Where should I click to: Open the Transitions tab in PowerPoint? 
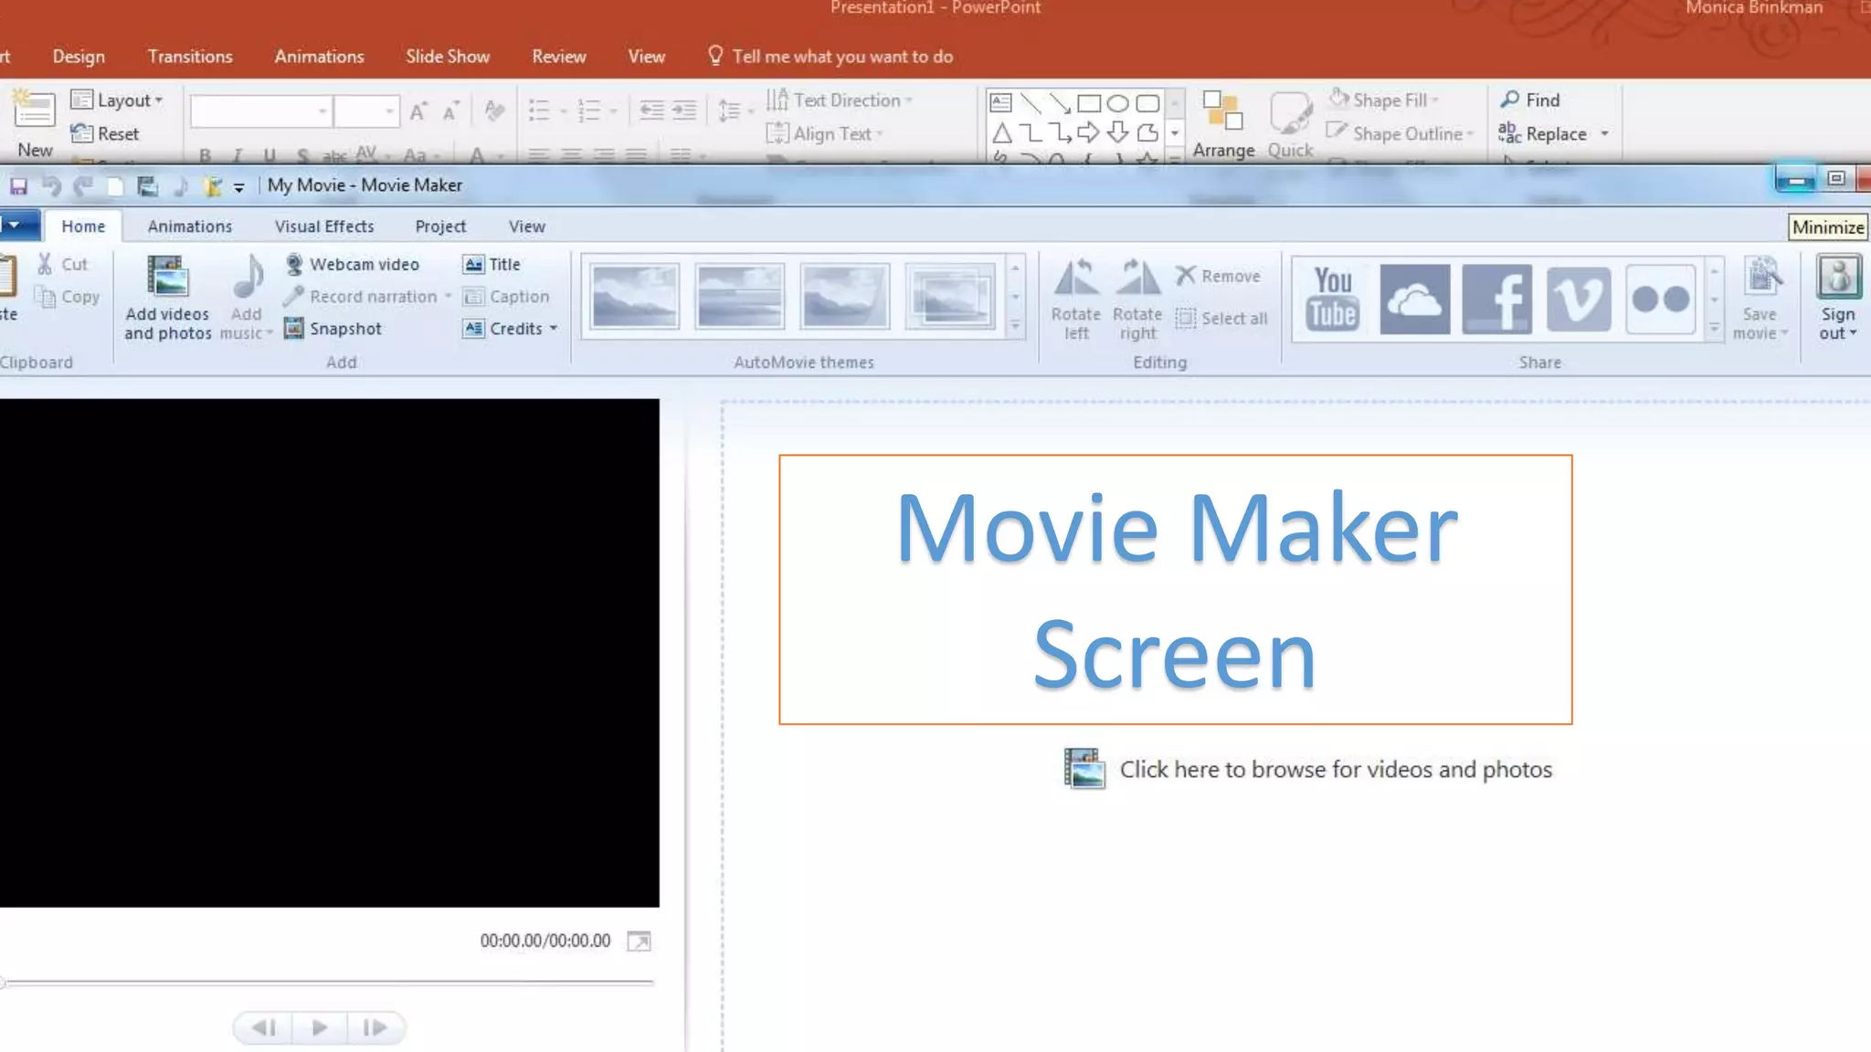[190, 57]
